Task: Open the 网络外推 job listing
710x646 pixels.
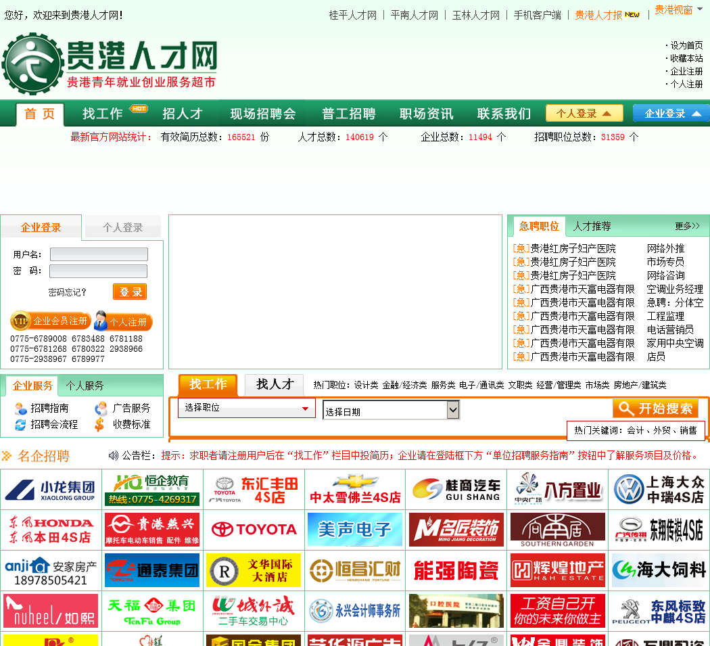Action: [665, 248]
